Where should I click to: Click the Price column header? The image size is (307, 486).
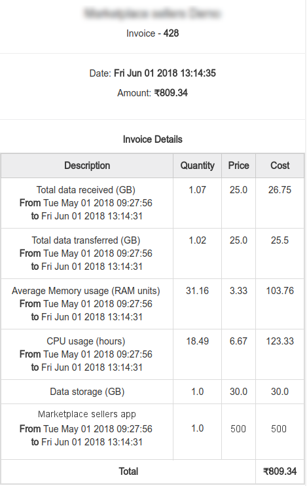point(238,166)
